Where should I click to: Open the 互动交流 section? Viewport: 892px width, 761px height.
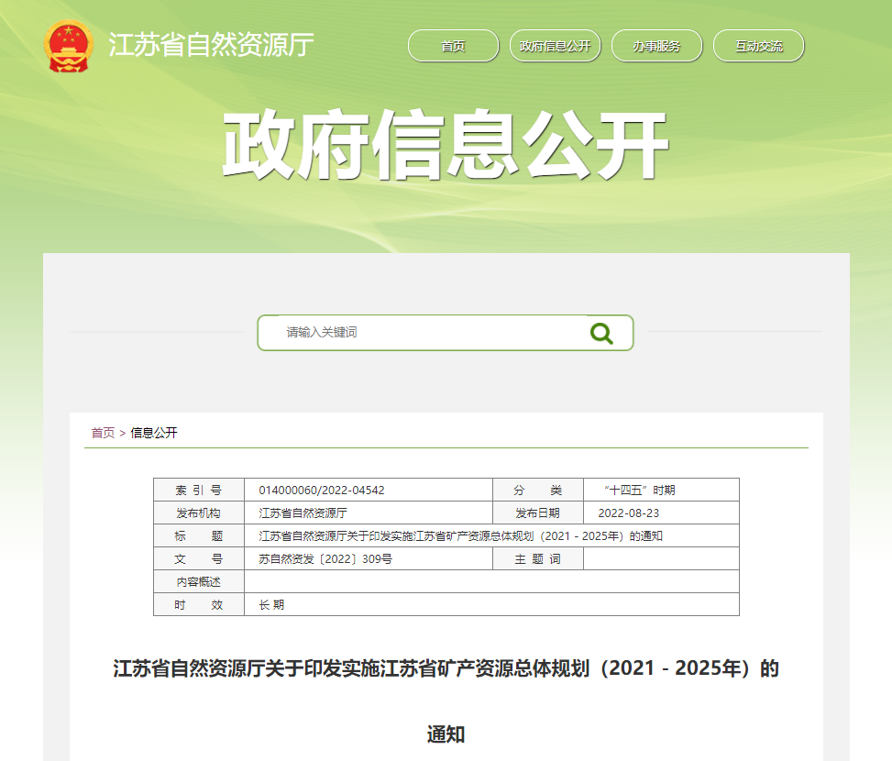click(758, 45)
